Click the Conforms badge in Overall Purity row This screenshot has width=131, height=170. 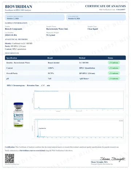pos(114,73)
